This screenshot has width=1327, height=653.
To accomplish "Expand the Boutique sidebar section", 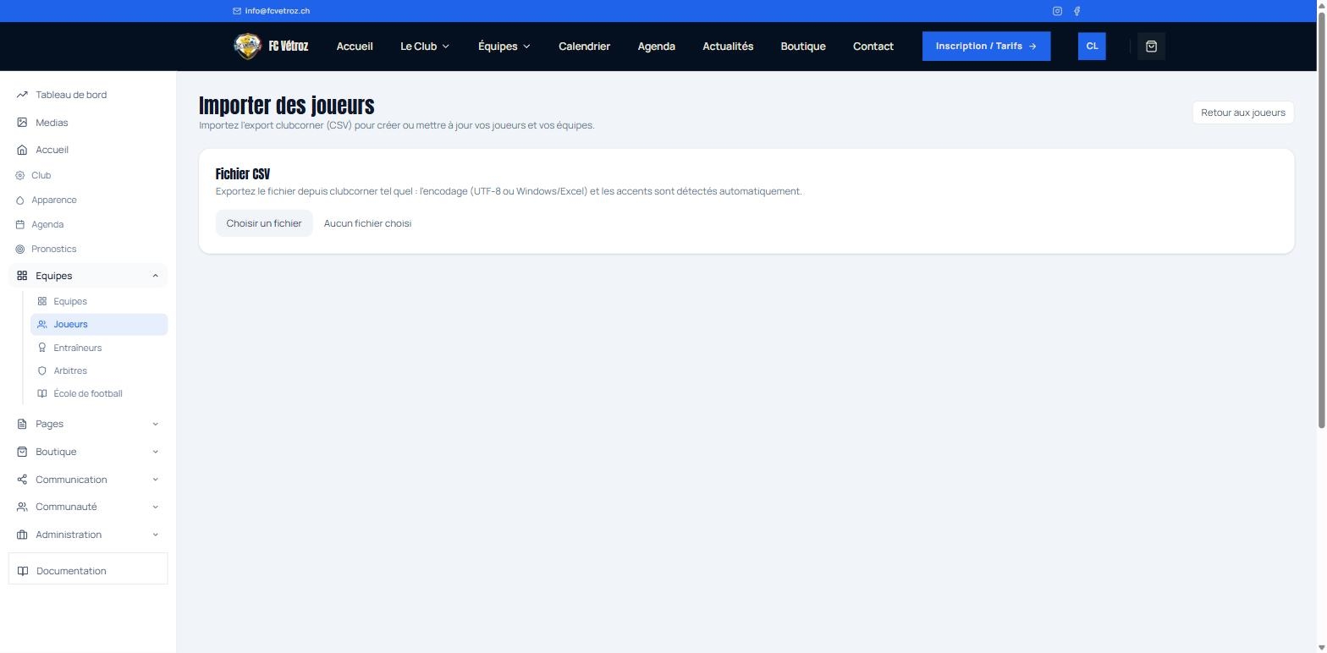I will (155, 452).
